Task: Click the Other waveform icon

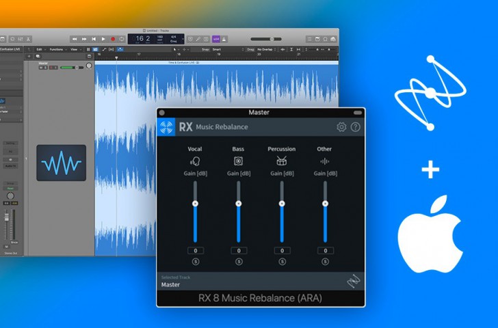Action: click(x=324, y=161)
